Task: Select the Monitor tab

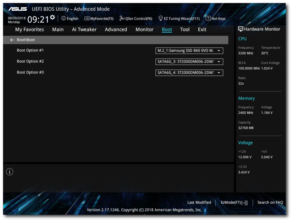Action: (144, 29)
